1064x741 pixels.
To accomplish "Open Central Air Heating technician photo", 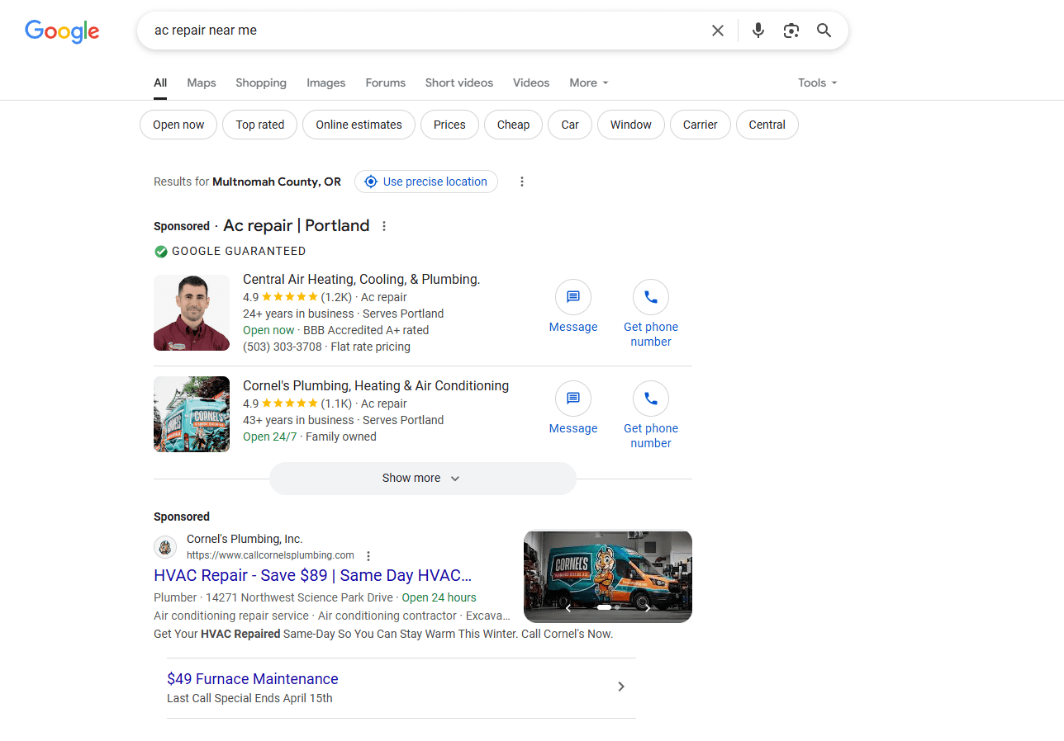I will (x=192, y=313).
